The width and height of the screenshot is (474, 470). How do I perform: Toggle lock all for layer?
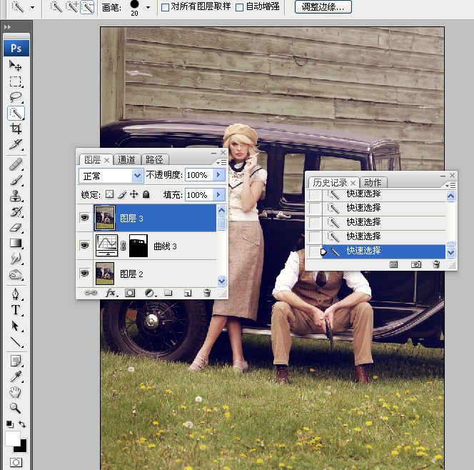click(x=146, y=194)
